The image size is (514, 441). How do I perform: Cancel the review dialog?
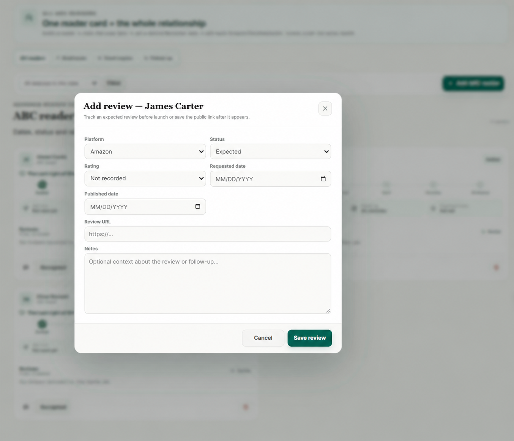coord(263,338)
